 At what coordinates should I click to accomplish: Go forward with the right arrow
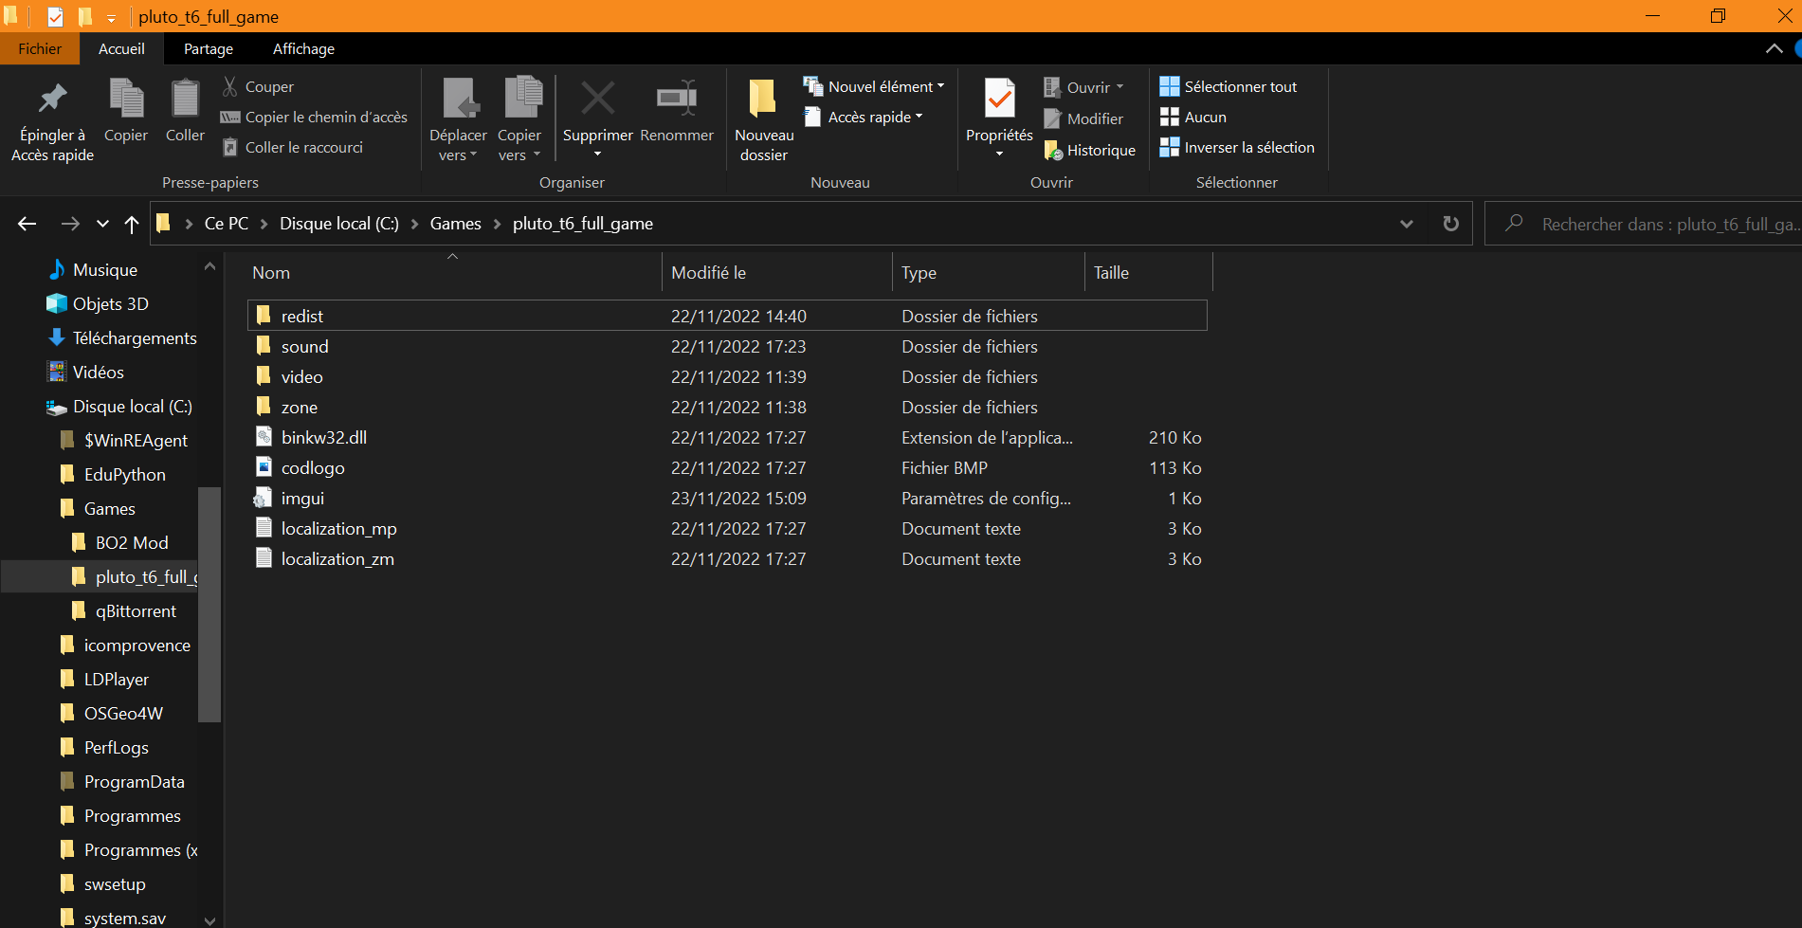(x=70, y=224)
